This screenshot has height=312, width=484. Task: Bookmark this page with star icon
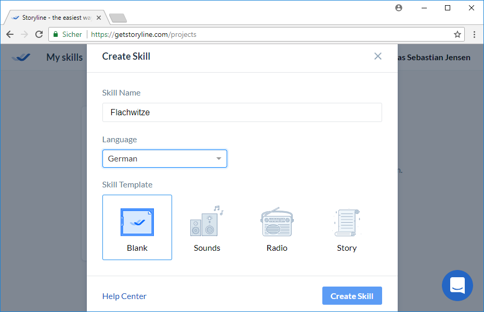[457, 35]
